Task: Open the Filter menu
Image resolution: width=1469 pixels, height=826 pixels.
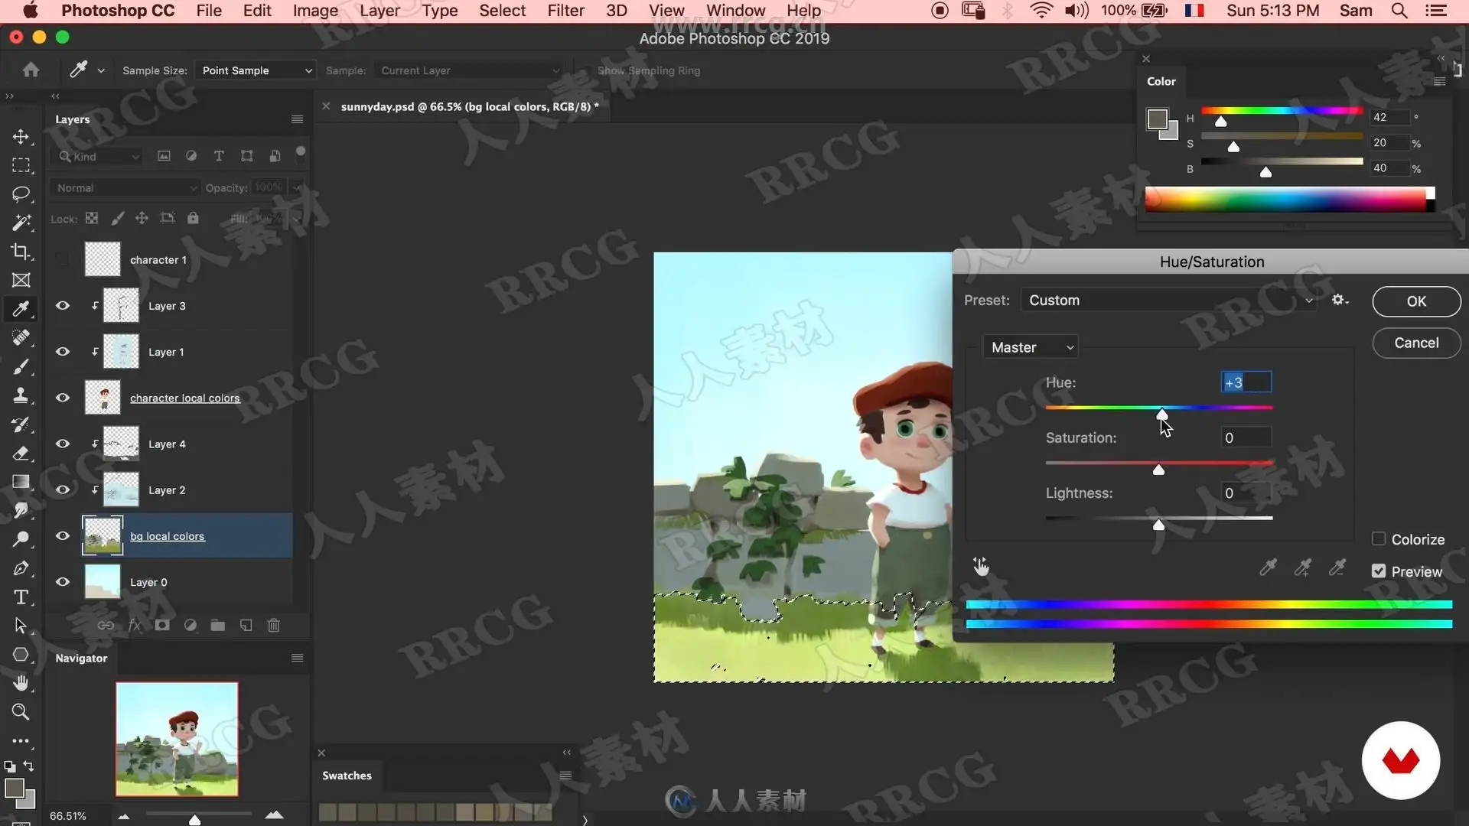Action: 565,11
